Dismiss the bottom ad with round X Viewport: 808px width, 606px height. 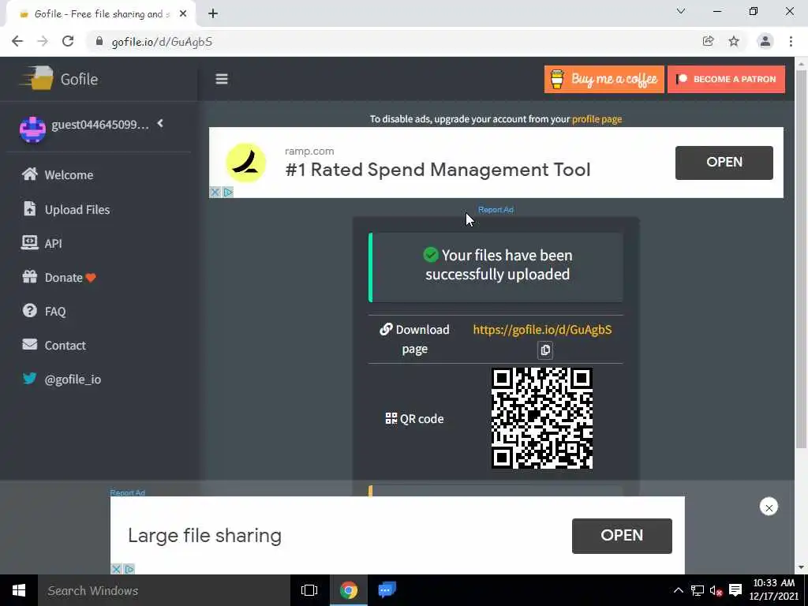coord(769,507)
